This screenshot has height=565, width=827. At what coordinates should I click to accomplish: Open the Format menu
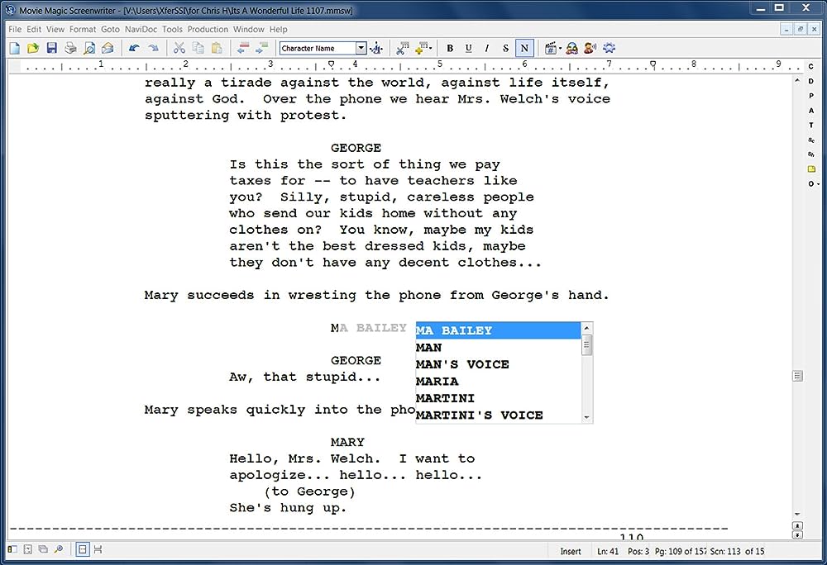point(83,30)
